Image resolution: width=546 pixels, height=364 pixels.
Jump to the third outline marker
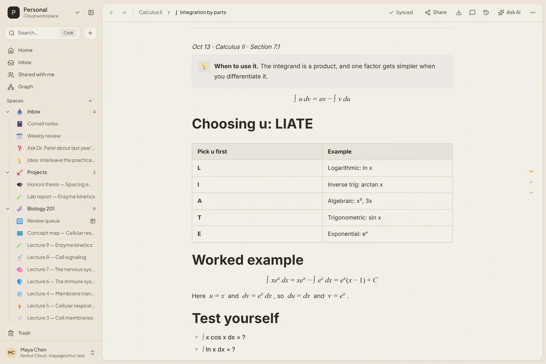(x=531, y=193)
